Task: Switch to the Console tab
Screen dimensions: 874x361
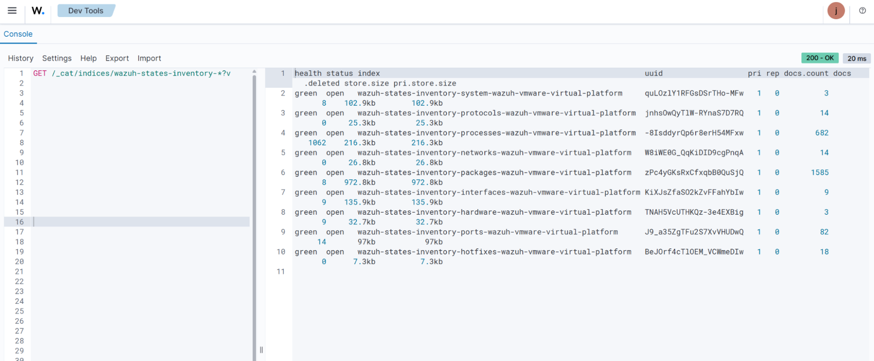Action: pyautogui.click(x=18, y=34)
